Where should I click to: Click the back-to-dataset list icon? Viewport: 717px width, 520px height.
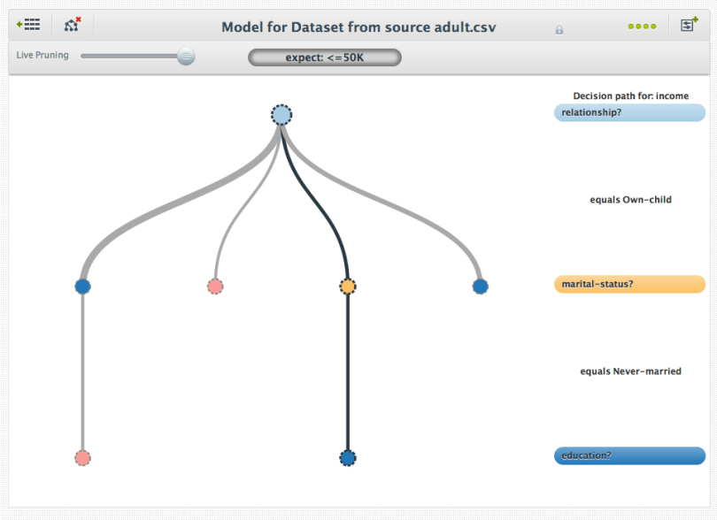(28, 24)
